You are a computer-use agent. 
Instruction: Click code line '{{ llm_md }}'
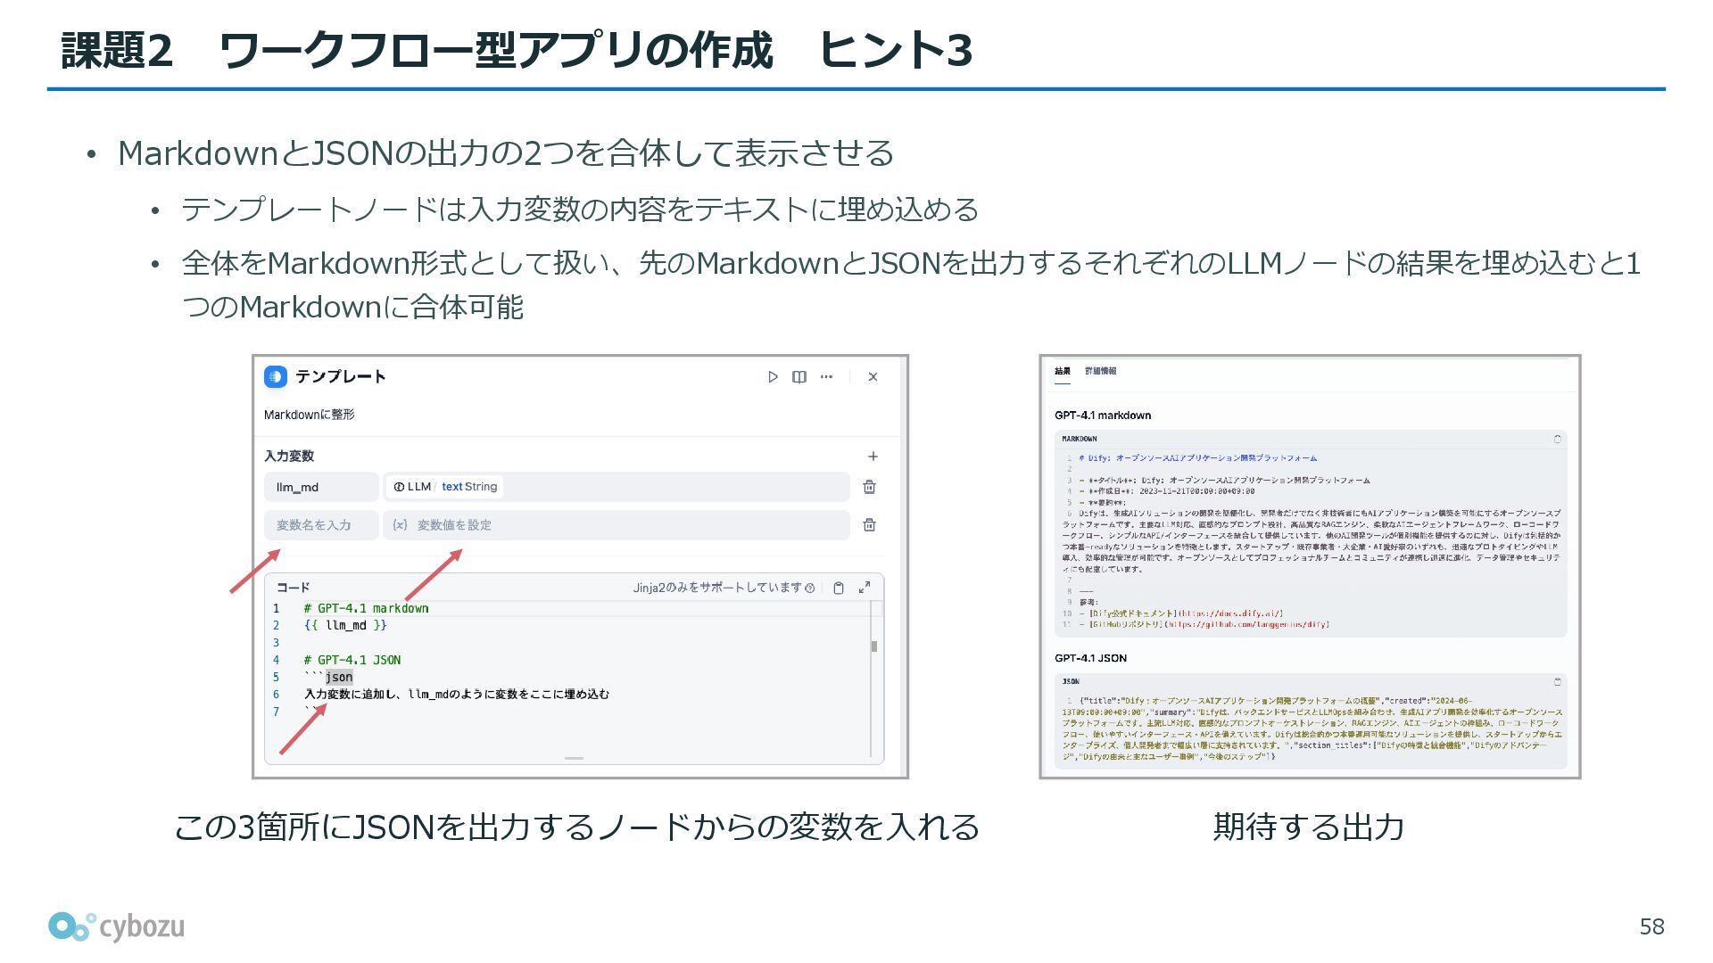345,625
